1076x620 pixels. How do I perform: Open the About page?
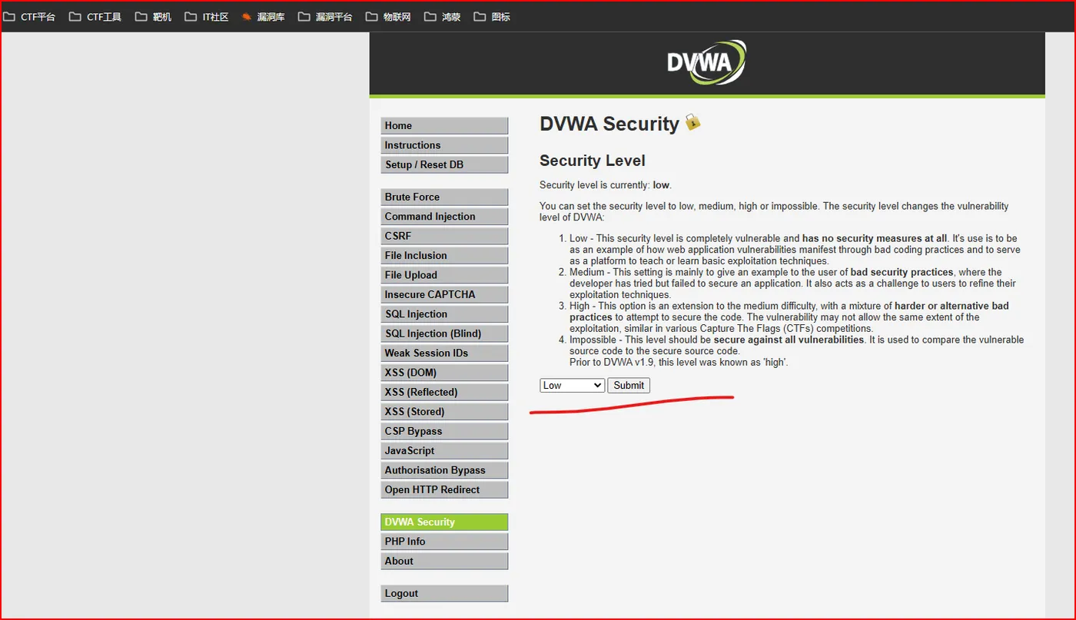444,562
